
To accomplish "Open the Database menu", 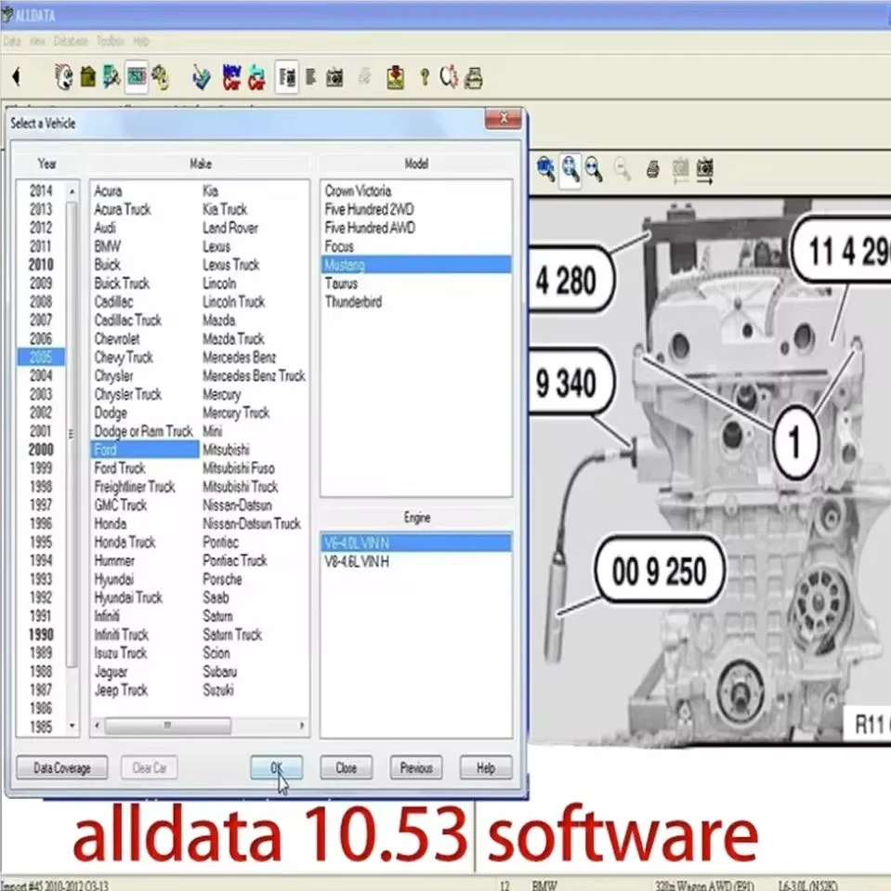I will (71, 42).
